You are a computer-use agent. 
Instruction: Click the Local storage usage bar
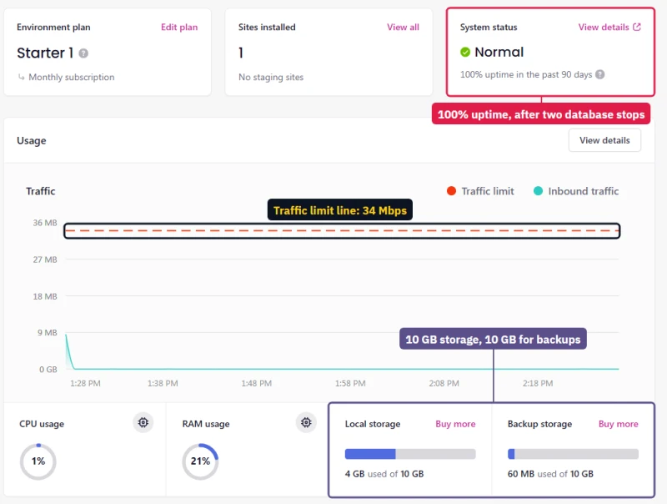(410, 454)
